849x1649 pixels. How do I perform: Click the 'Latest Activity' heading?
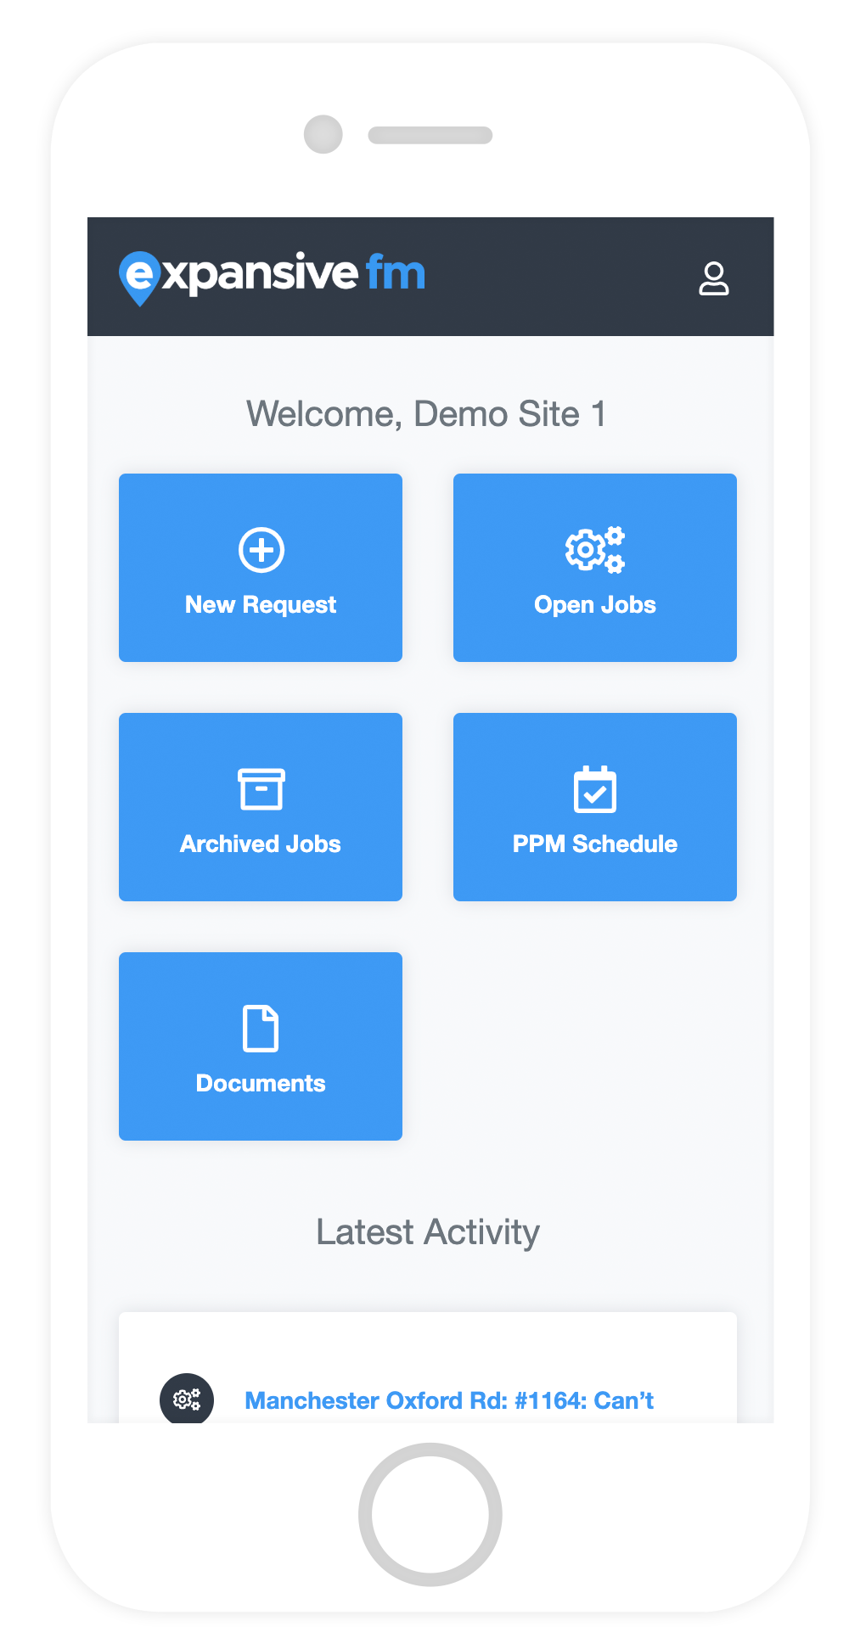tap(428, 1232)
